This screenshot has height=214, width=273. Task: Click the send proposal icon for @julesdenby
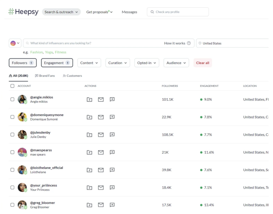tap(112, 135)
